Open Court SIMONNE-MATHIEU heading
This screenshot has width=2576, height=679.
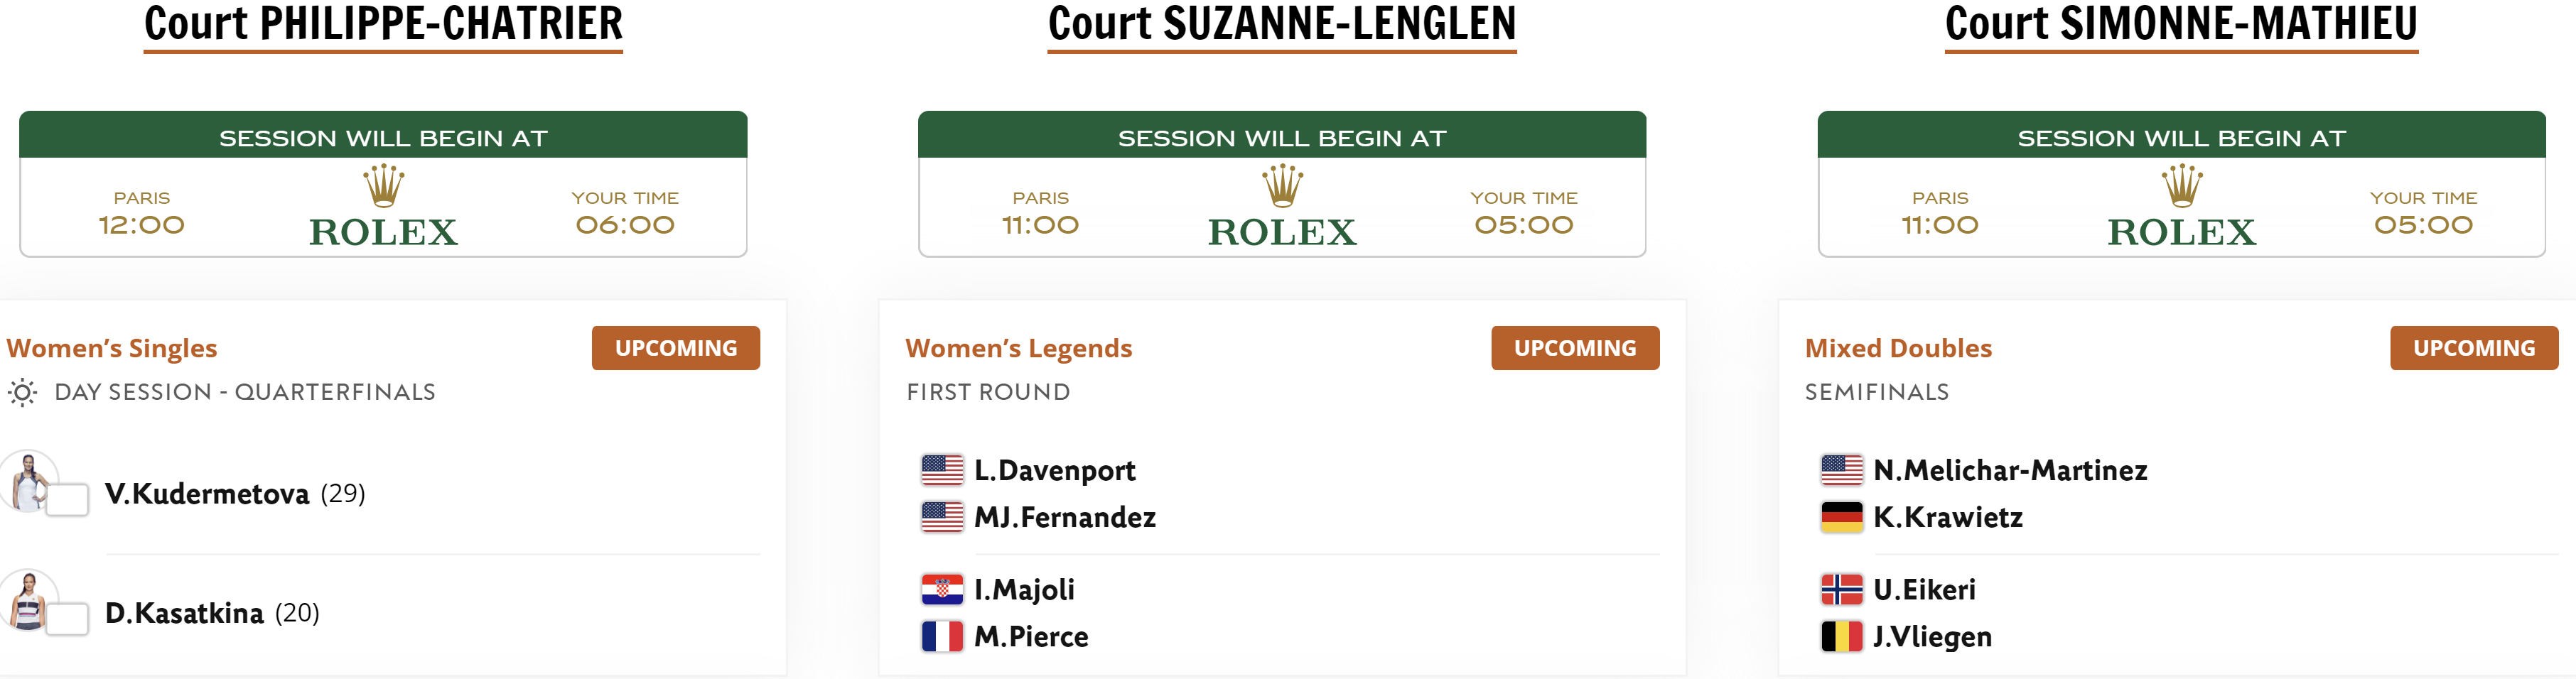pos(2181,24)
